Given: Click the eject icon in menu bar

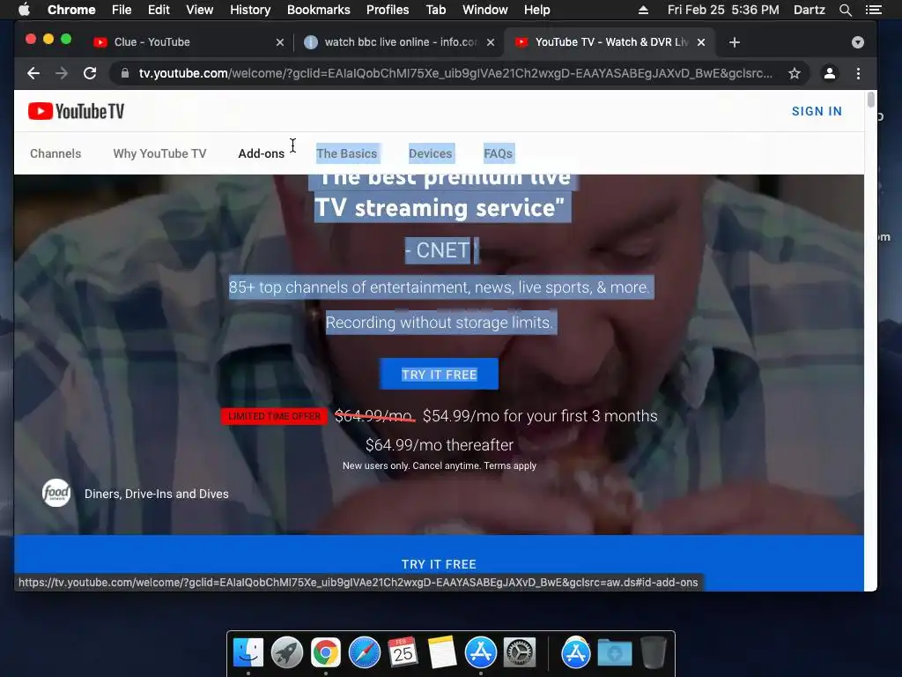Looking at the screenshot, I should click(643, 10).
